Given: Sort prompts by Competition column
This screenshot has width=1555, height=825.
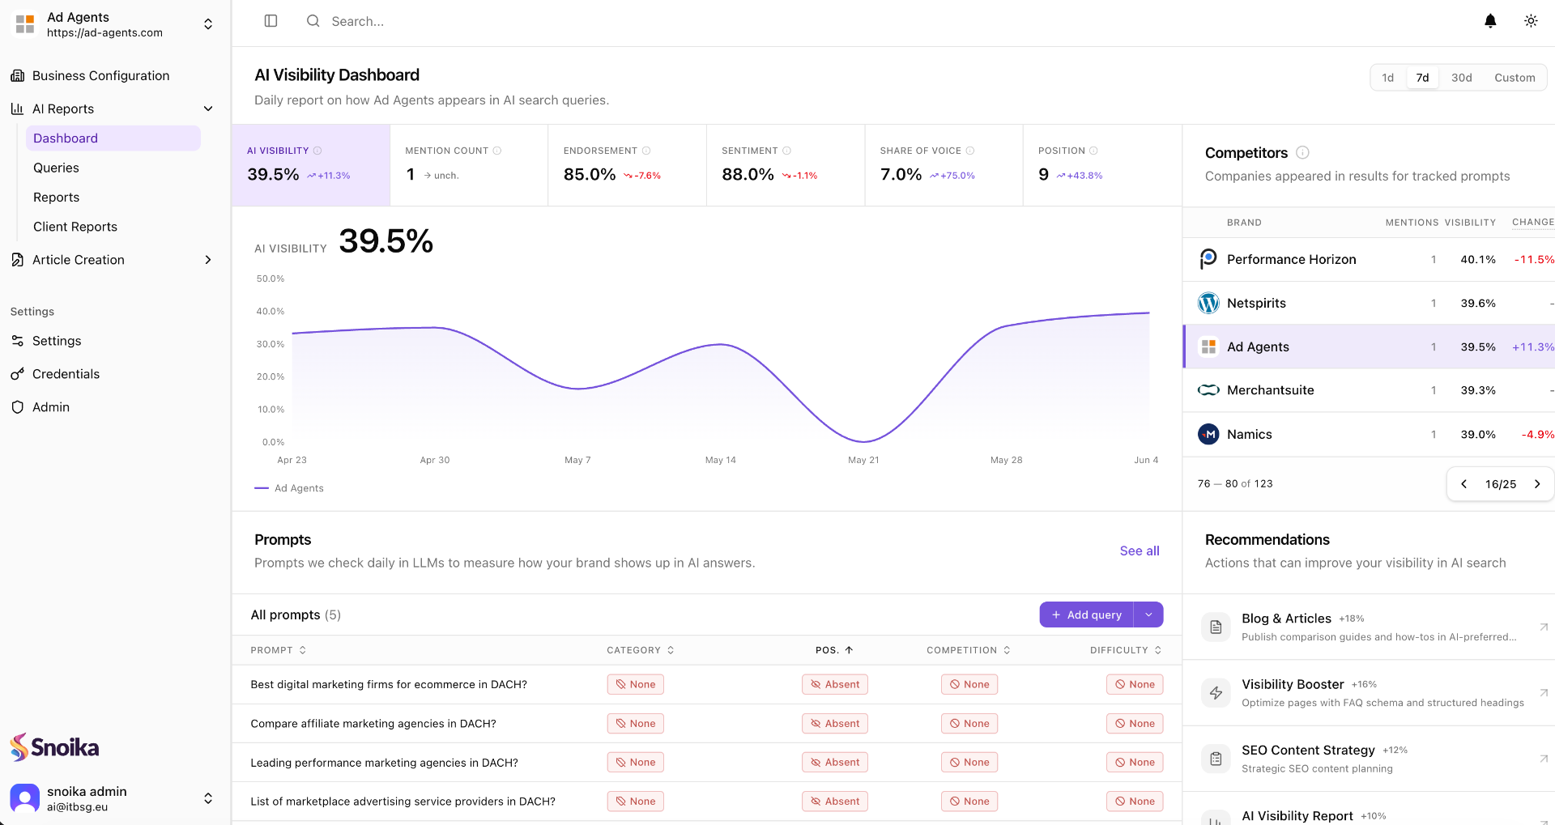Looking at the screenshot, I should coord(969,650).
